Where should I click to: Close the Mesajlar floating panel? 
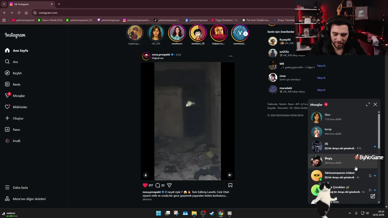pos(375,104)
